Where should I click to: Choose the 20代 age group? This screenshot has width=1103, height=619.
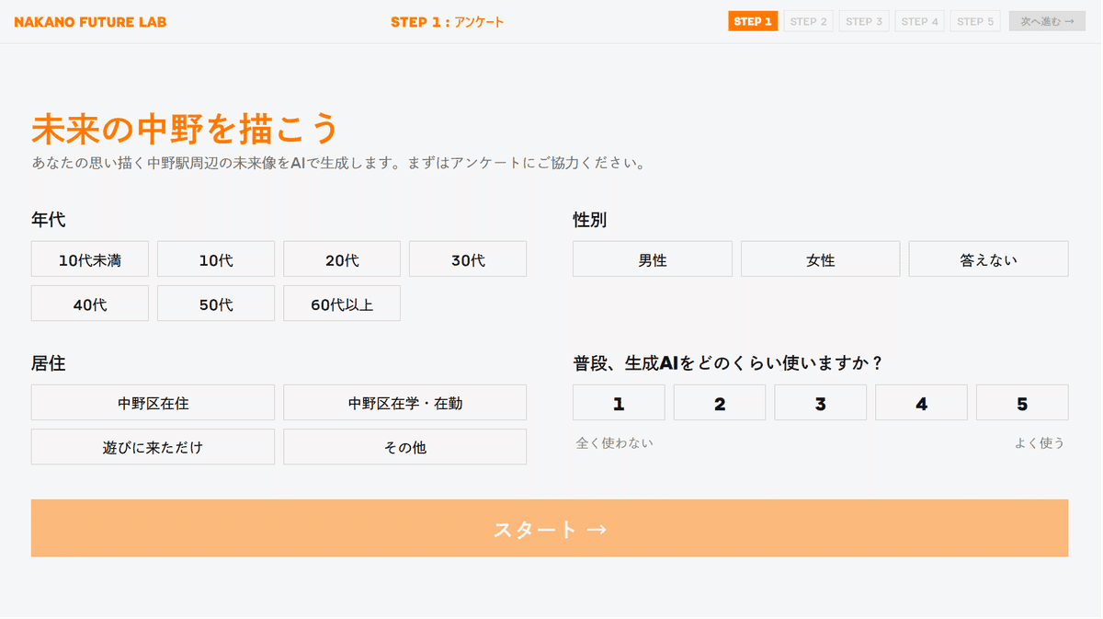point(342,259)
